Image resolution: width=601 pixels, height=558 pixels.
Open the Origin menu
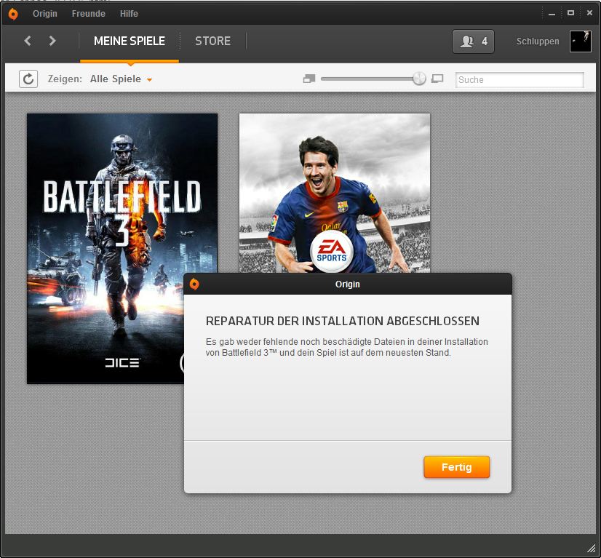pyautogui.click(x=45, y=14)
